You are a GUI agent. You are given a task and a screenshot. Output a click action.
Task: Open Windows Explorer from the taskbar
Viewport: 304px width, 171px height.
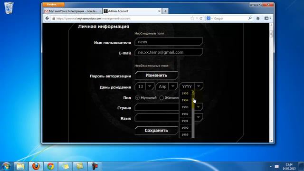(20, 166)
